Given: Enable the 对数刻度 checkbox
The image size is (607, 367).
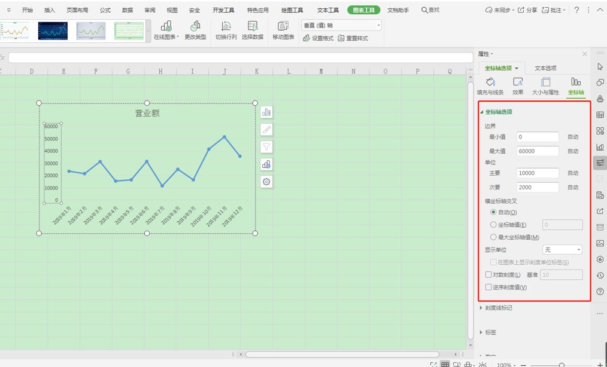Looking at the screenshot, I should pyautogui.click(x=489, y=274).
